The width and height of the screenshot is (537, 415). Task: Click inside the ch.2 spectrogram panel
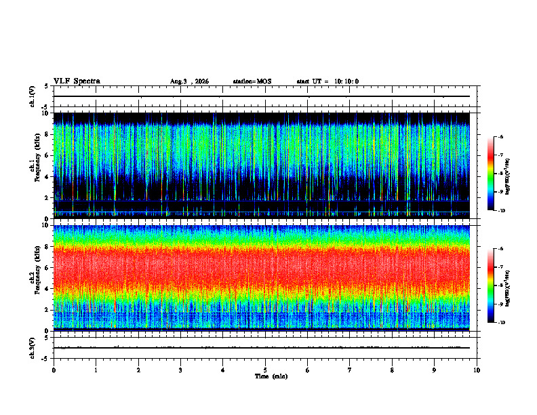(x=262, y=278)
